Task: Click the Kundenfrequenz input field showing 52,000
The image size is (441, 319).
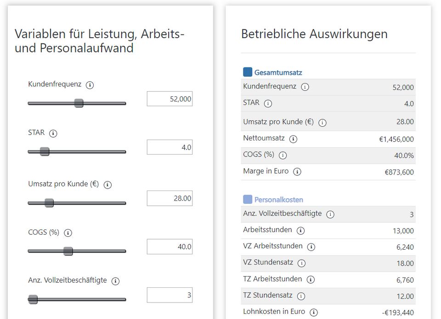Action: click(170, 99)
